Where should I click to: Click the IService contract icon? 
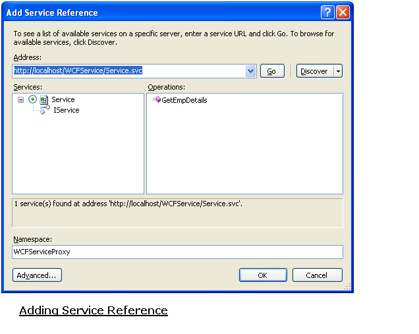point(44,109)
